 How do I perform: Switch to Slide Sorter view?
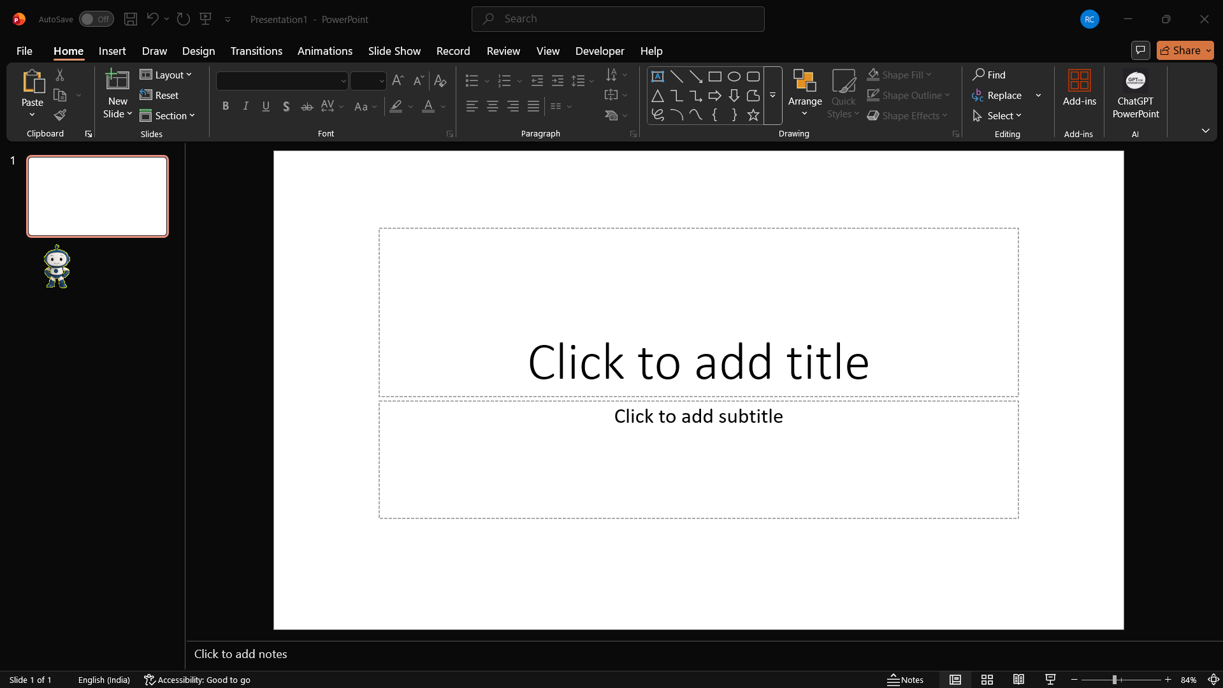coord(987,680)
